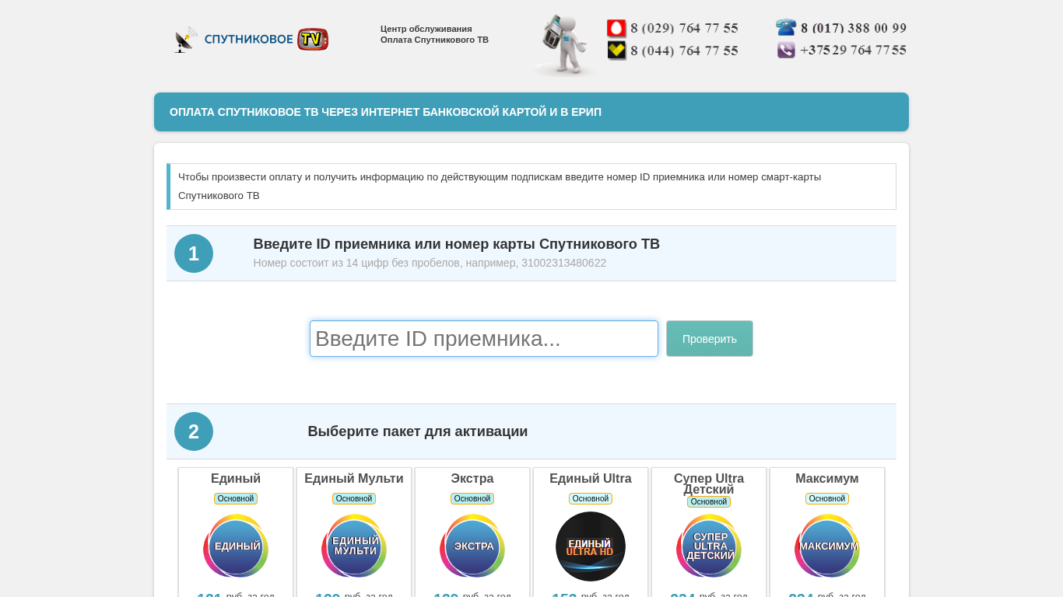This screenshot has width=1063, height=597.
Task: Click the Единый Ultra package title
Action: point(591,479)
